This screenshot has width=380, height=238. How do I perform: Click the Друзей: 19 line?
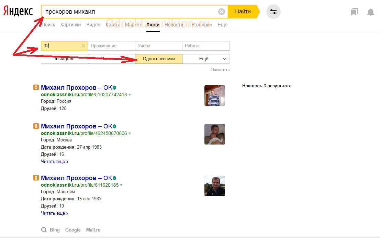(x=52, y=206)
